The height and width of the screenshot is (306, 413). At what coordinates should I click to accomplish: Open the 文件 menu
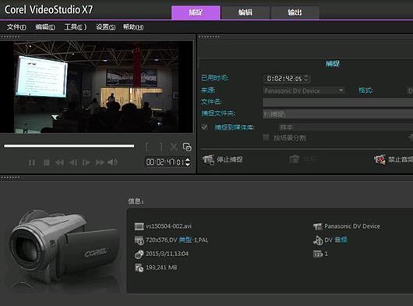click(16, 27)
